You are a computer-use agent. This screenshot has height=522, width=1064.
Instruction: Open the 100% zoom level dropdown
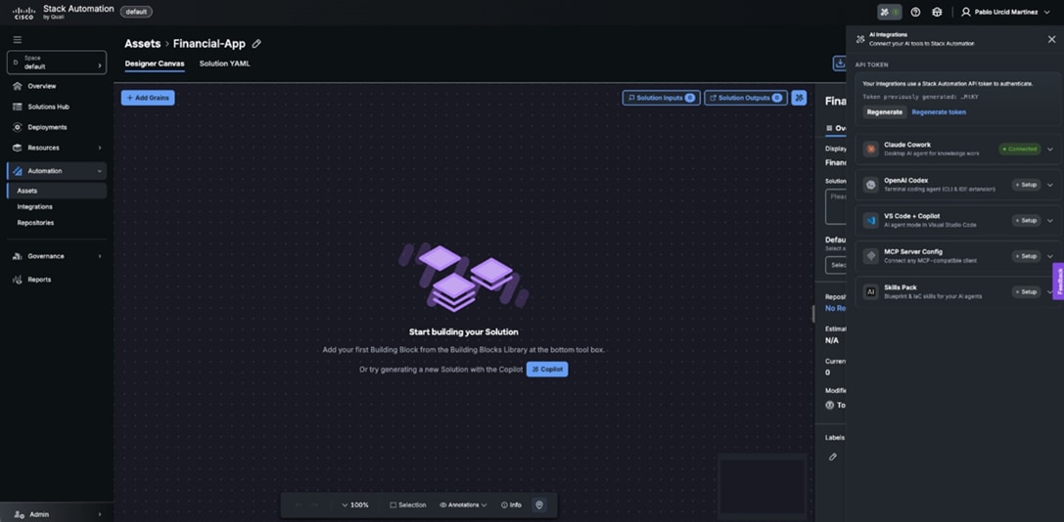(355, 505)
